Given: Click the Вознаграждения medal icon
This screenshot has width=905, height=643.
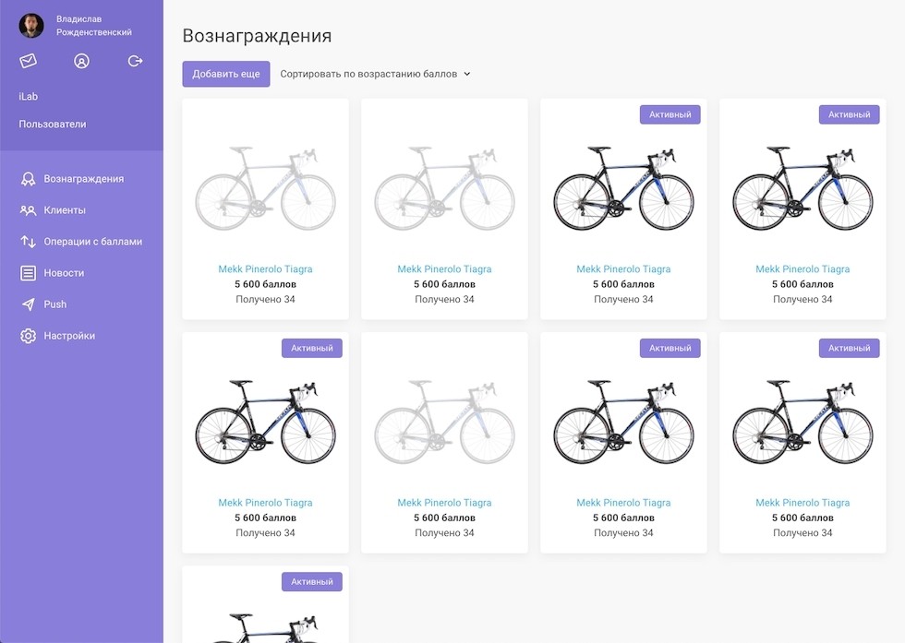Looking at the screenshot, I should tap(28, 179).
